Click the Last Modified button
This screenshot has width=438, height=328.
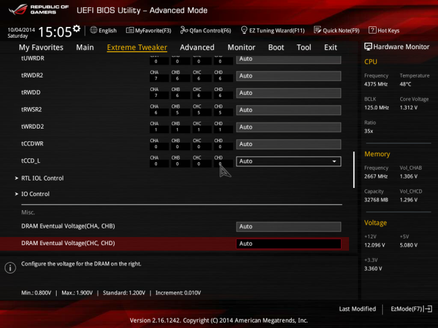pos(357,308)
